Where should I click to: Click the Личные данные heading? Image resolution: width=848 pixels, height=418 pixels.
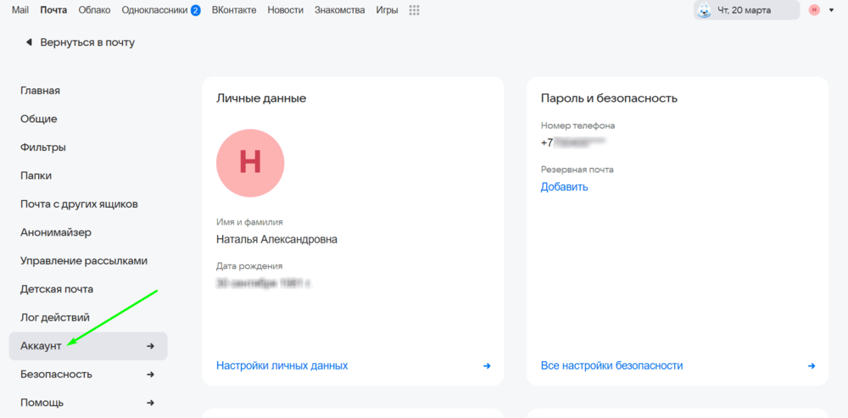[261, 98]
